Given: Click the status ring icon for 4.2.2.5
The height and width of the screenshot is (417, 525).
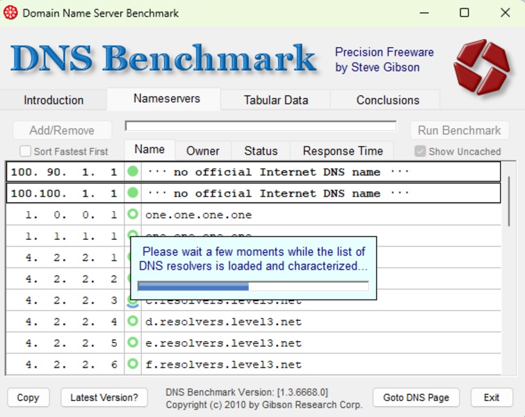Looking at the screenshot, I should 133,343.
